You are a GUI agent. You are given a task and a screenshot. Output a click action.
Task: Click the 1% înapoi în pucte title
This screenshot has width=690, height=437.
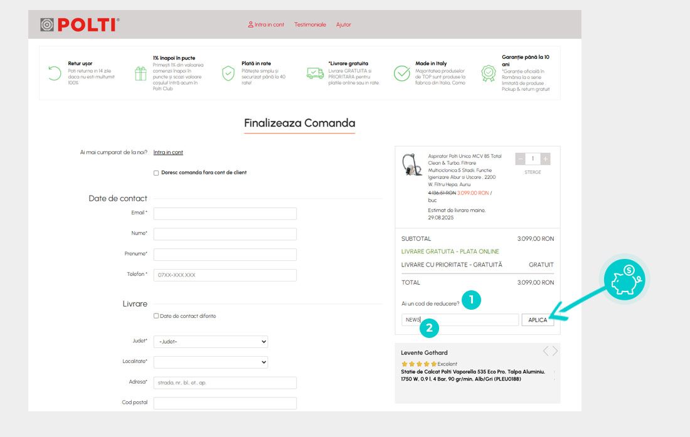click(x=174, y=58)
